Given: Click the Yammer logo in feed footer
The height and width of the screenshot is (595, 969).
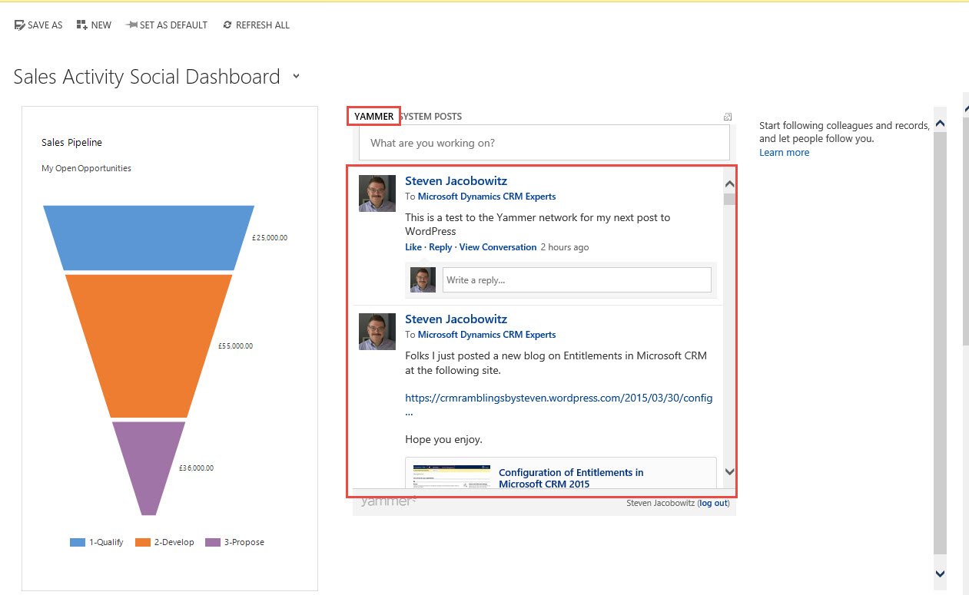Looking at the screenshot, I should [387, 501].
